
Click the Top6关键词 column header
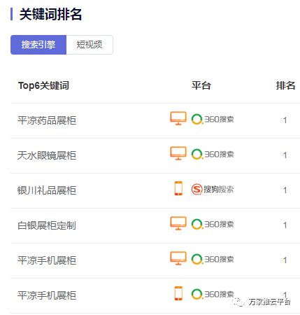[x=43, y=85]
